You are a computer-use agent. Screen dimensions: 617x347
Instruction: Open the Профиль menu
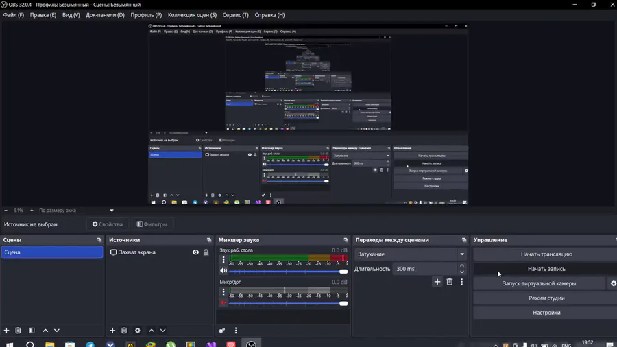pos(146,15)
